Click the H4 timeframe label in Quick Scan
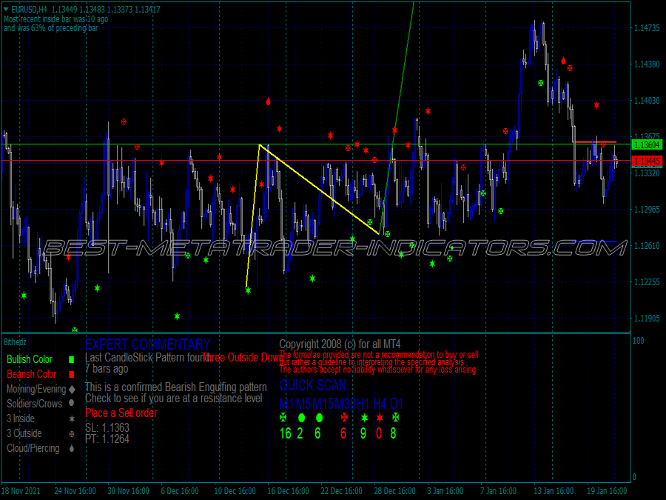Image resolution: width=666 pixels, height=500 pixels. pos(380,404)
